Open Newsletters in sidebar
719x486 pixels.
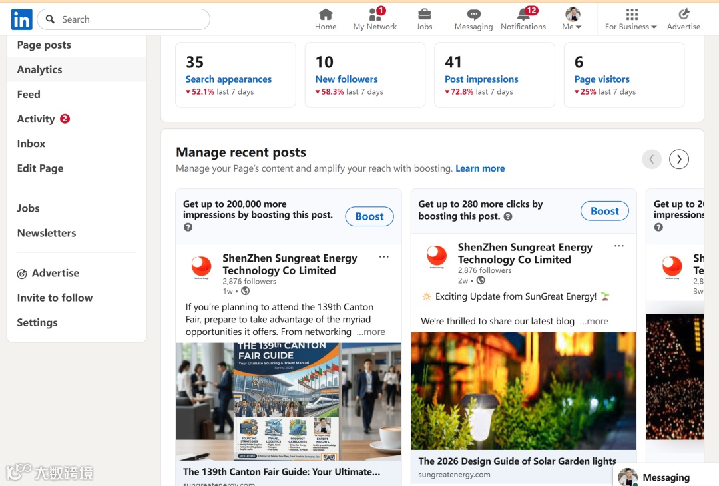tap(47, 233)
